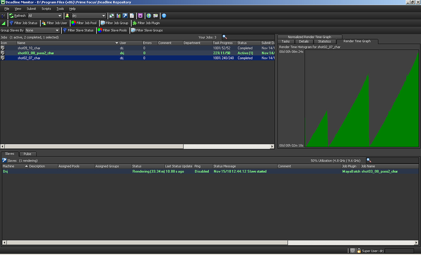
Task: Click the telephone icon in the toolbar
Action: click(x=156, y=16)
